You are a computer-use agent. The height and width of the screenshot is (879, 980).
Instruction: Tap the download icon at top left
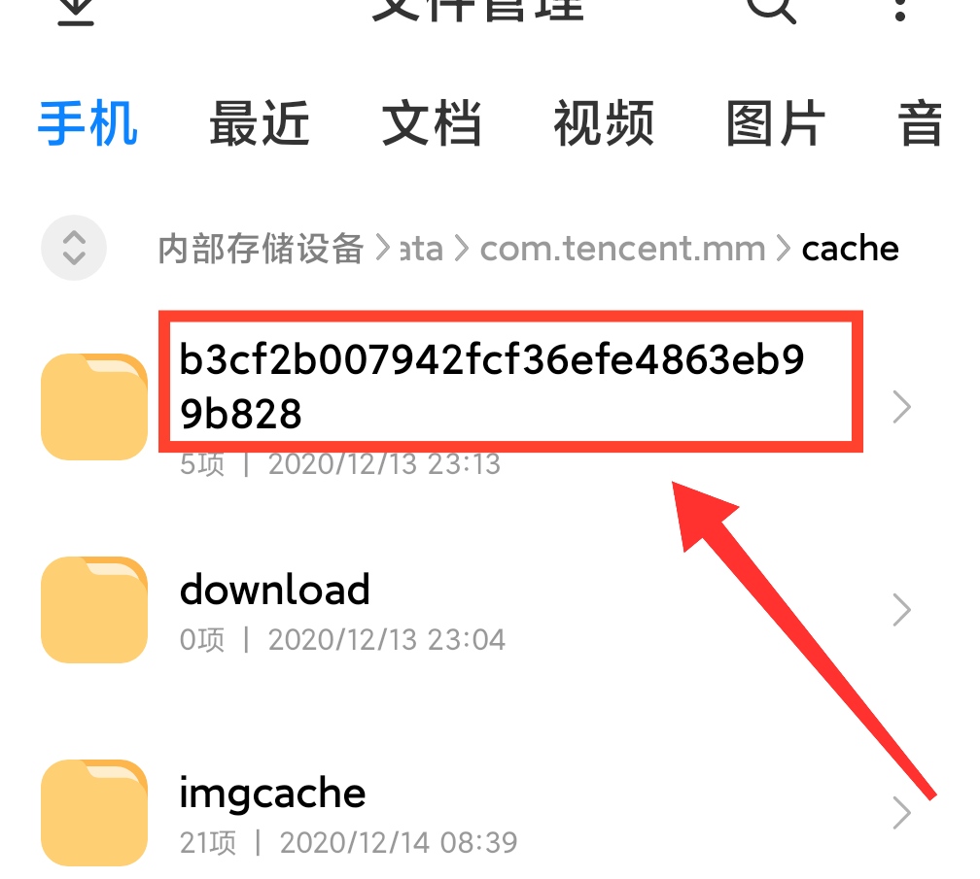[x=76, y=12]
